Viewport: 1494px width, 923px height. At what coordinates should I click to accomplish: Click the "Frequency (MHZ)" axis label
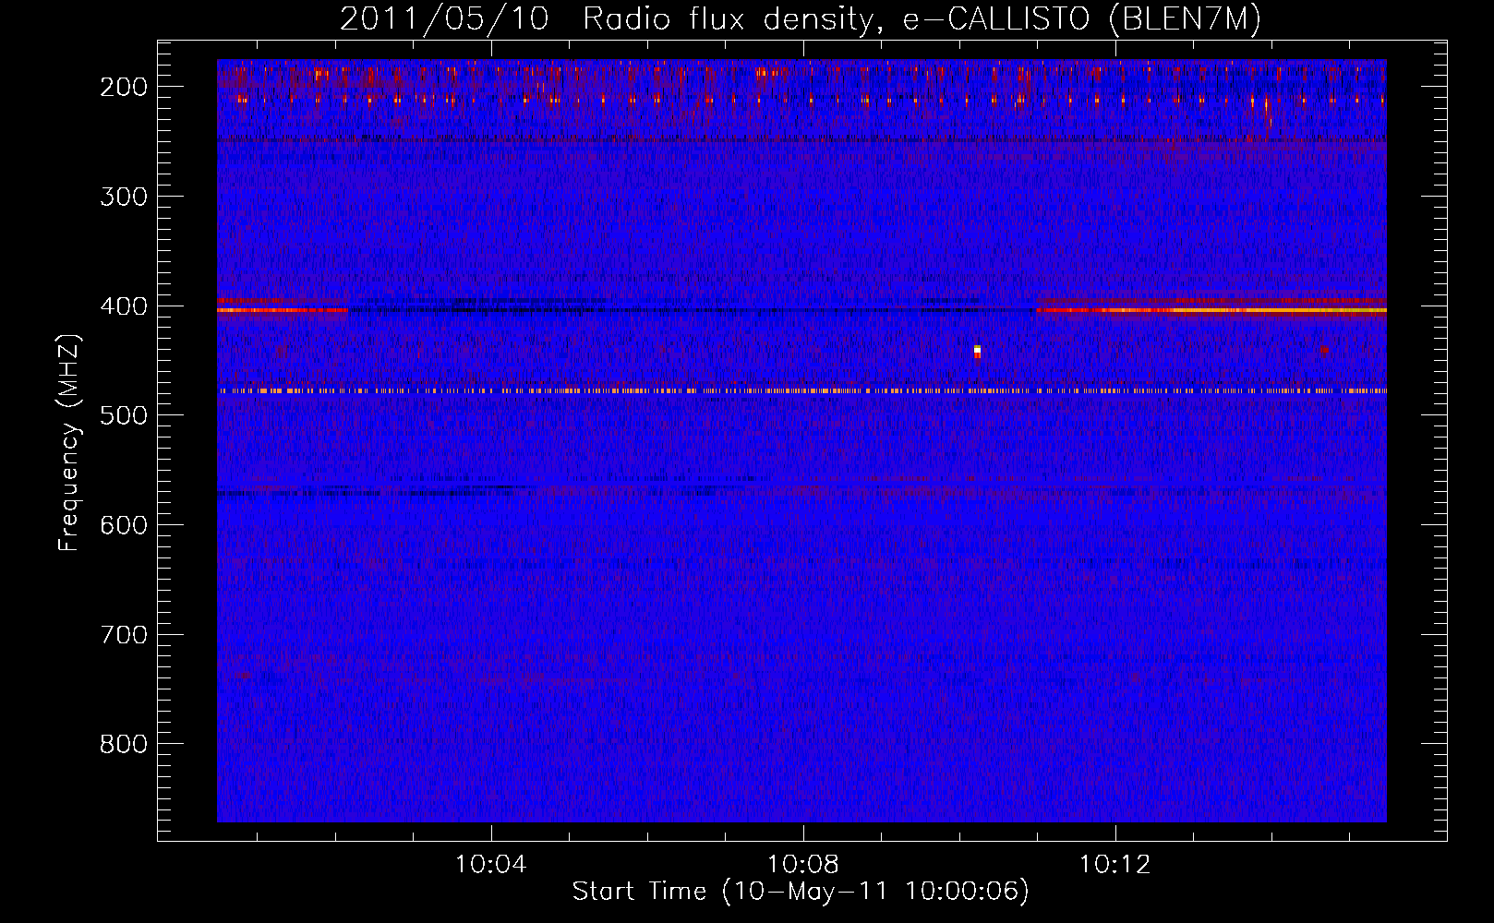coord(69,444)
